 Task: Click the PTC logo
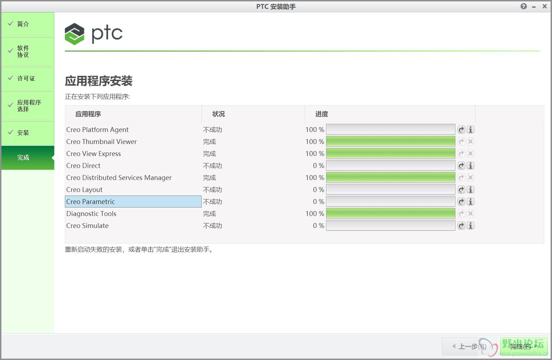[x=94, y=34]
